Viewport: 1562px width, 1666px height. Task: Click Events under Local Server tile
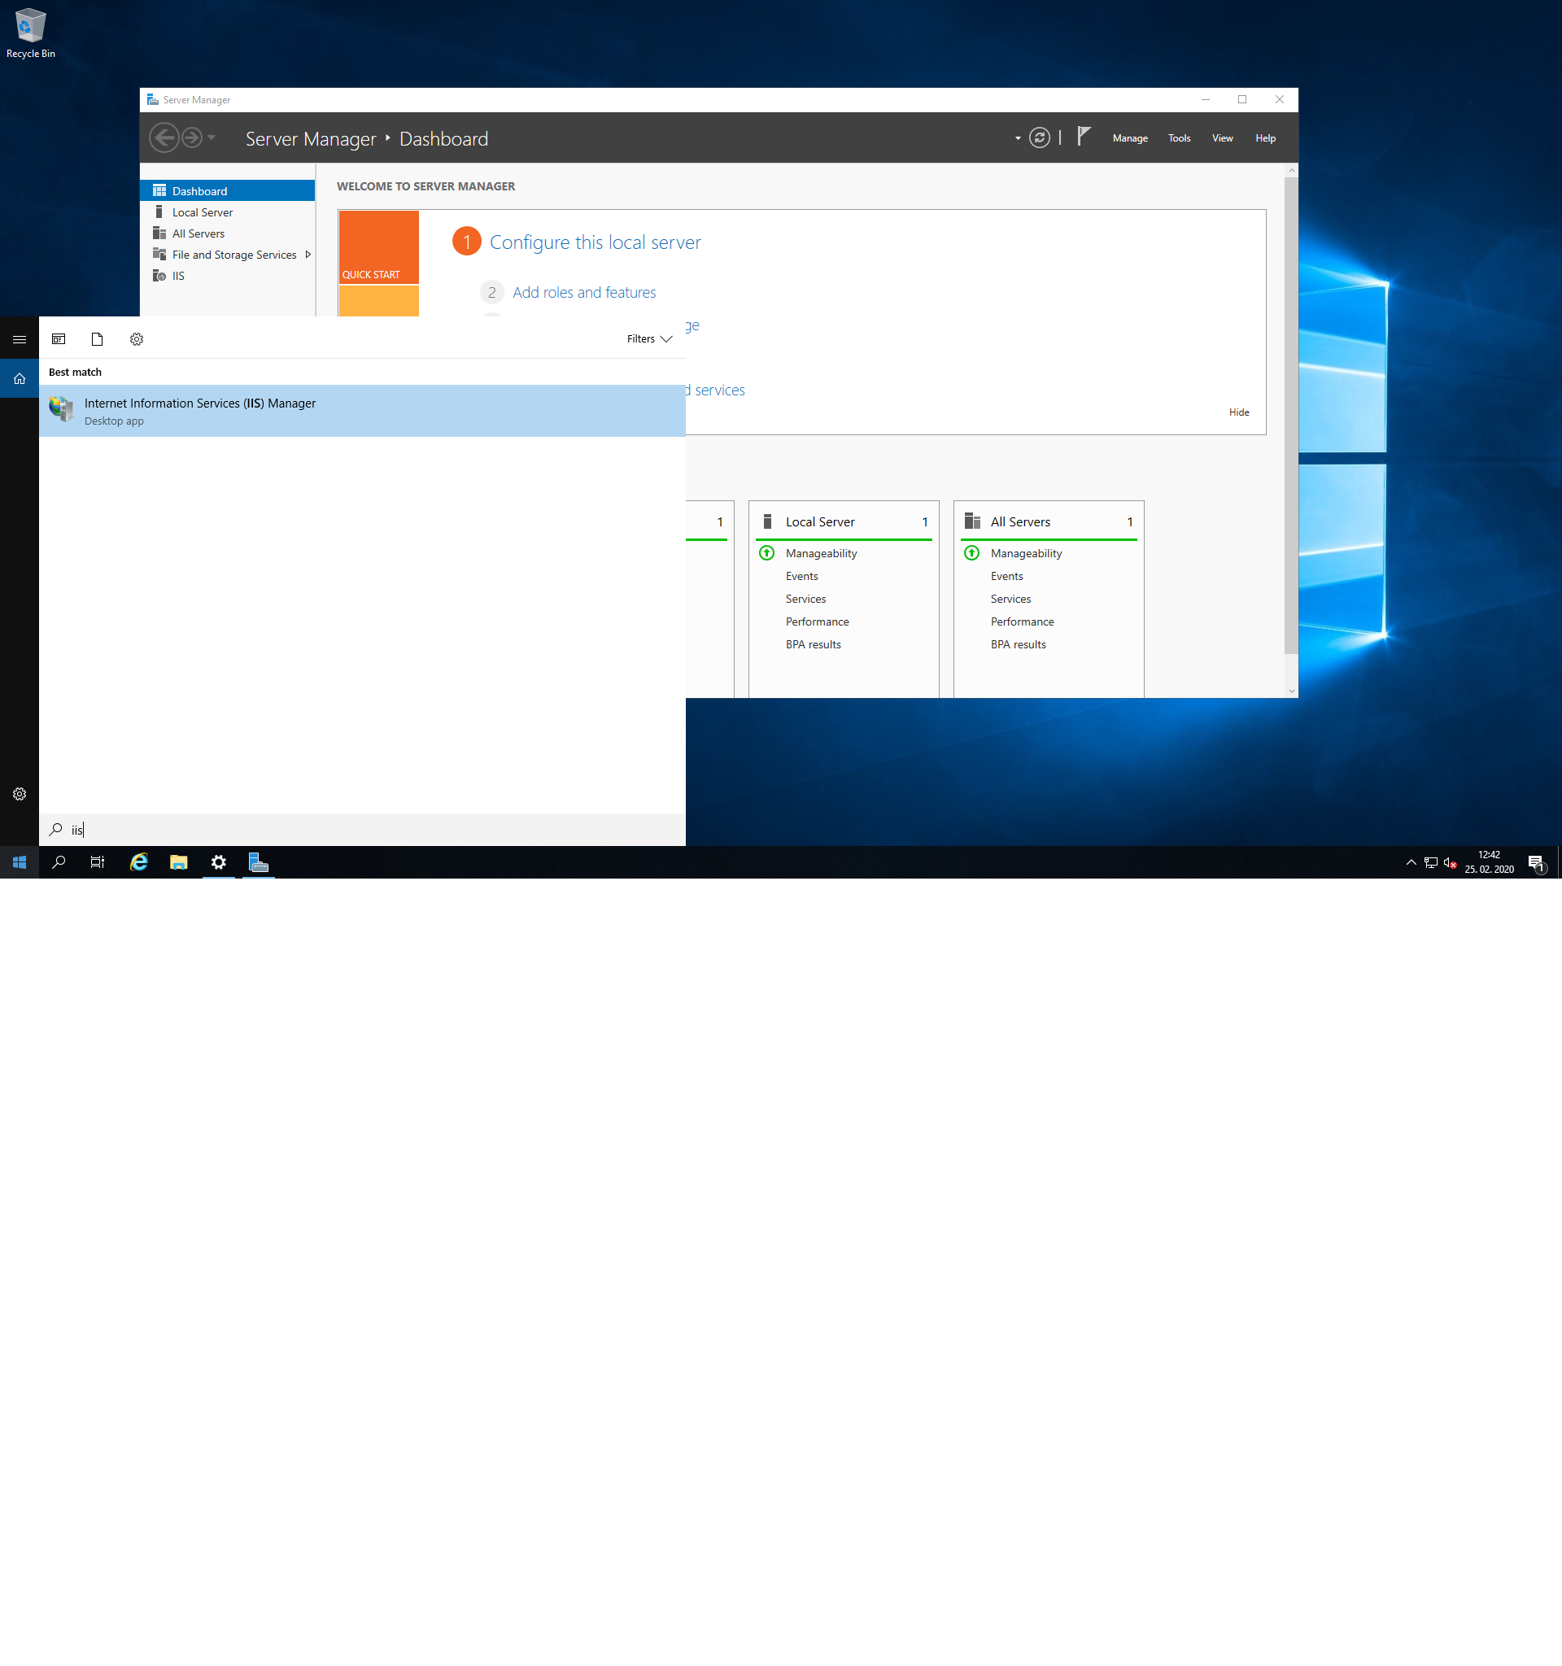[x=801, y=576]
